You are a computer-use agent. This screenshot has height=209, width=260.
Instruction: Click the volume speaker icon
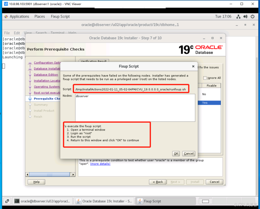pyautogui.click(x=245, y=16)
